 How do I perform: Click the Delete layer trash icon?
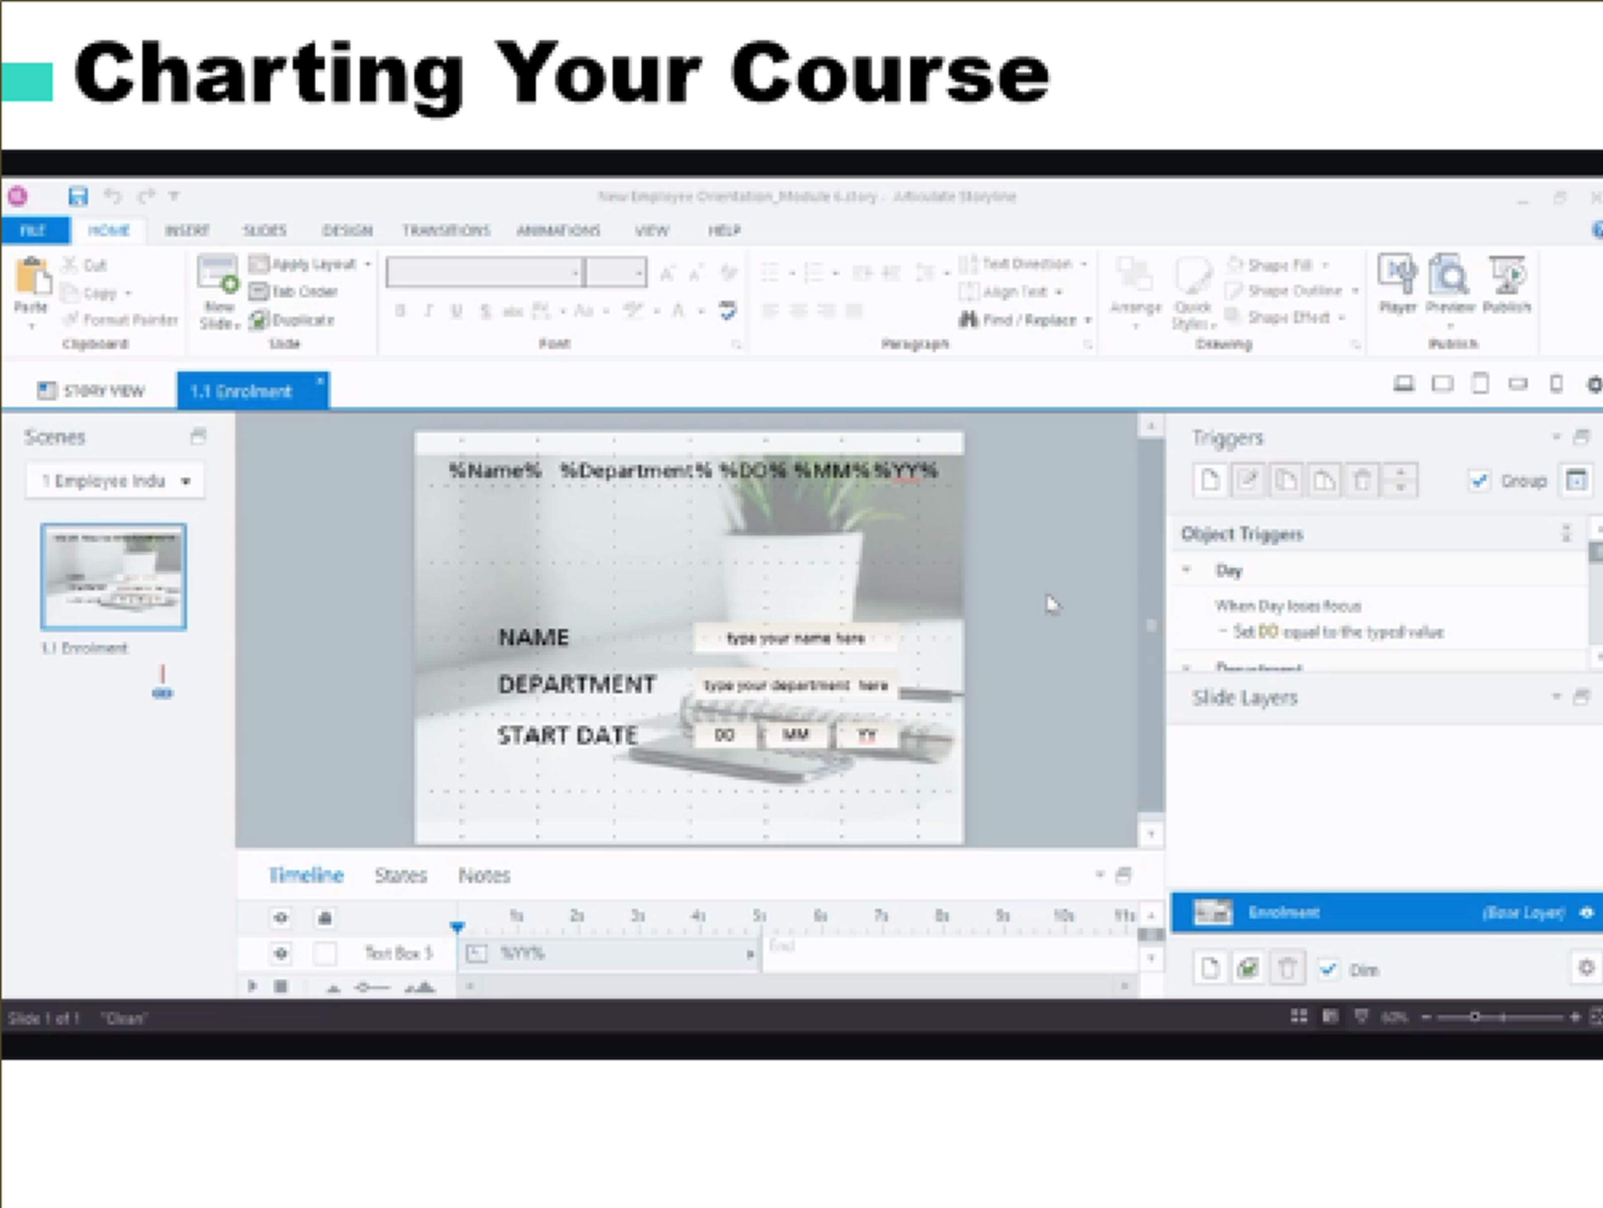[x=1287, y=968]
